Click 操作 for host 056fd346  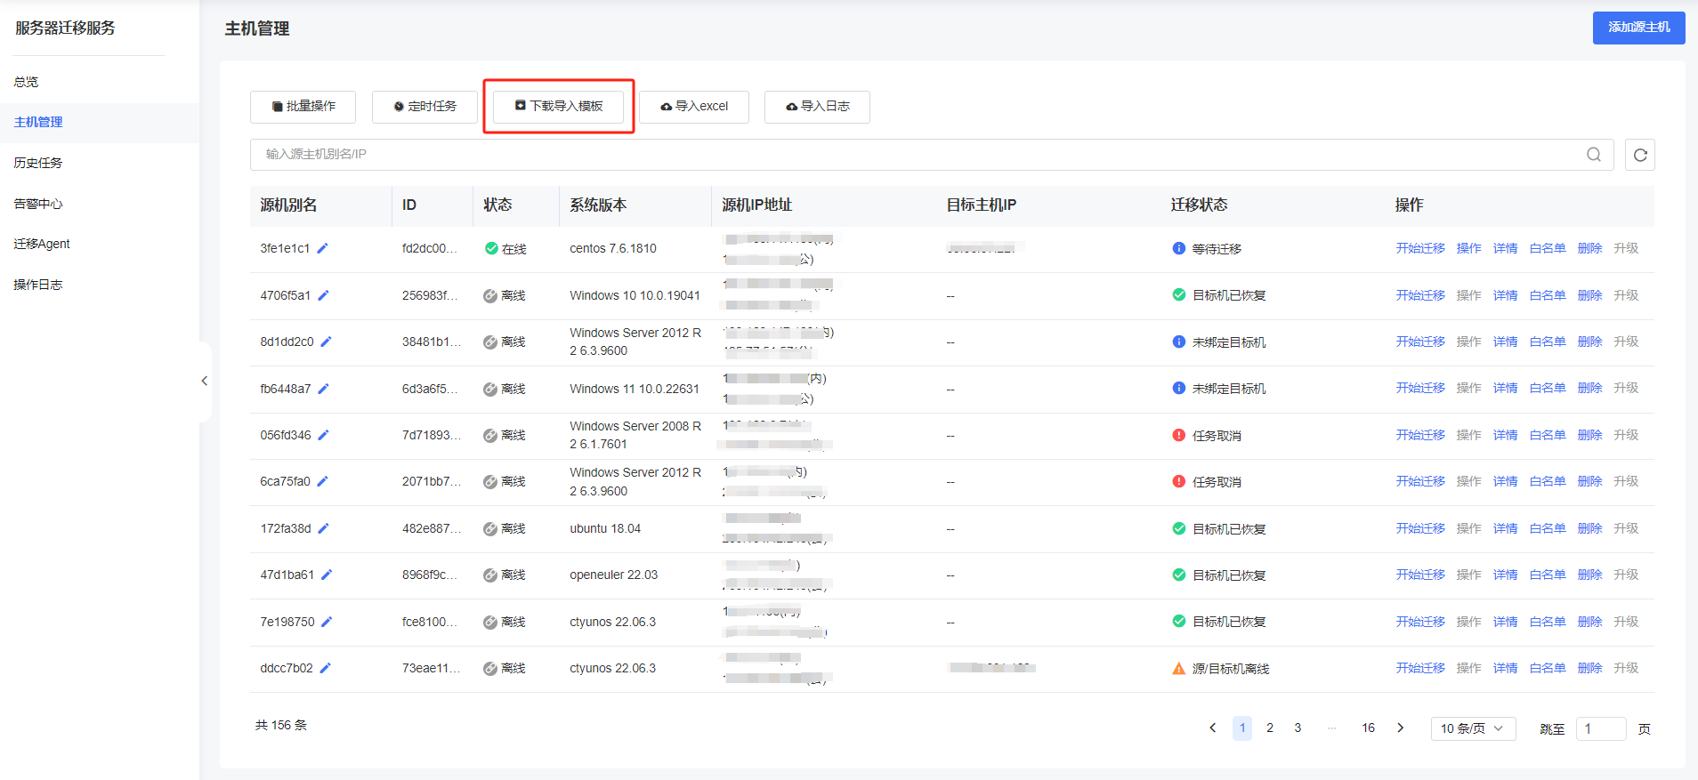(x=1468, y=435)
